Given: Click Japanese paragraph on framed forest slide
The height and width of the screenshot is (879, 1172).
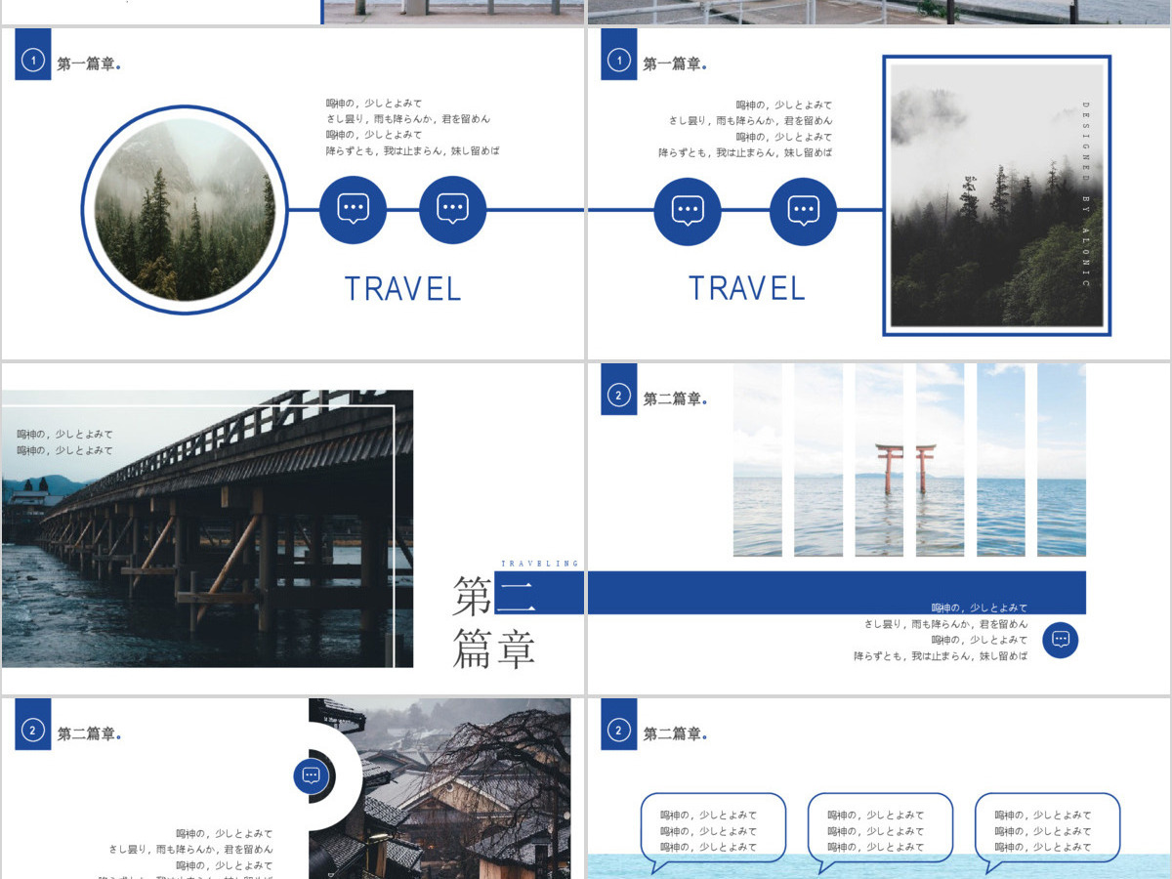Looking at the screenshot, I should click(745, 128).
